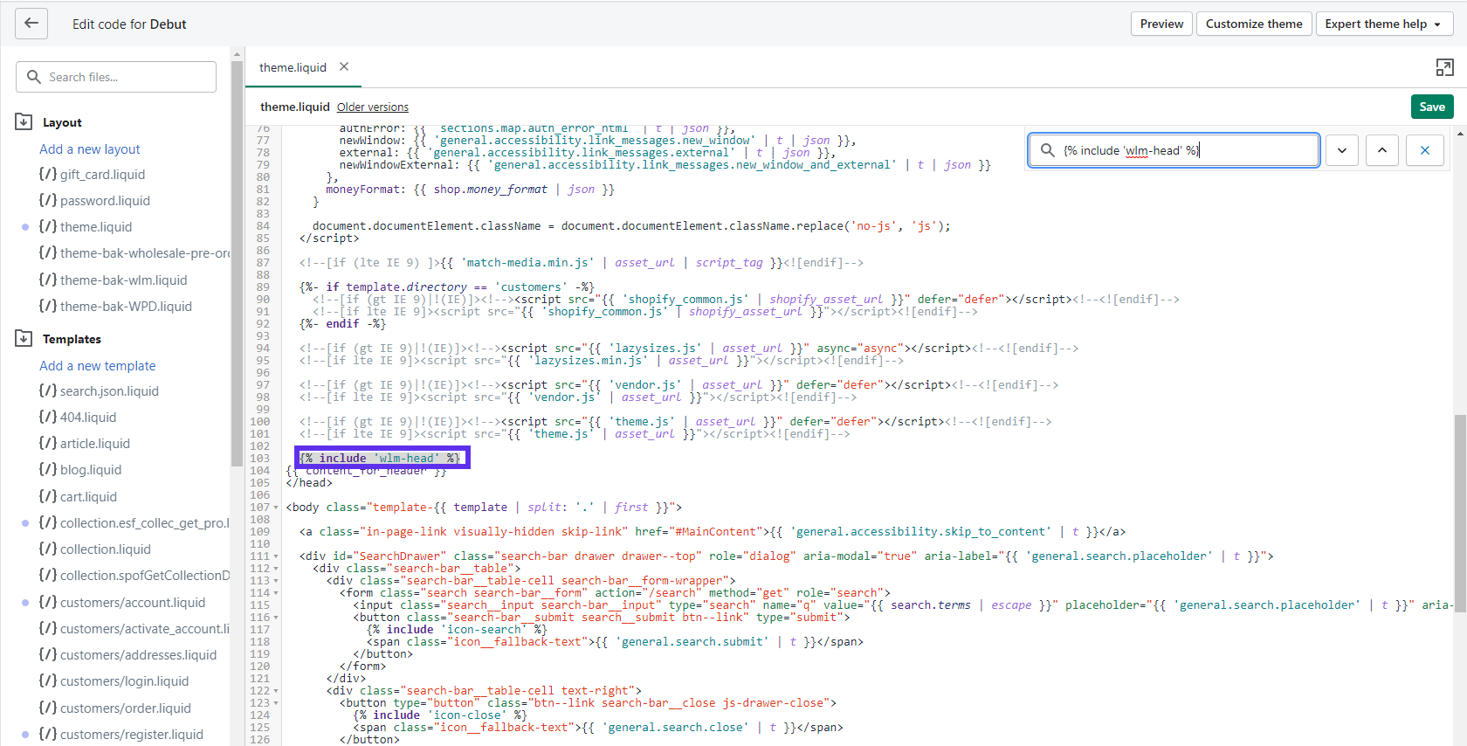Go to next search match
This screenshot has height=746, width=1467.
tap(1342, 150)
